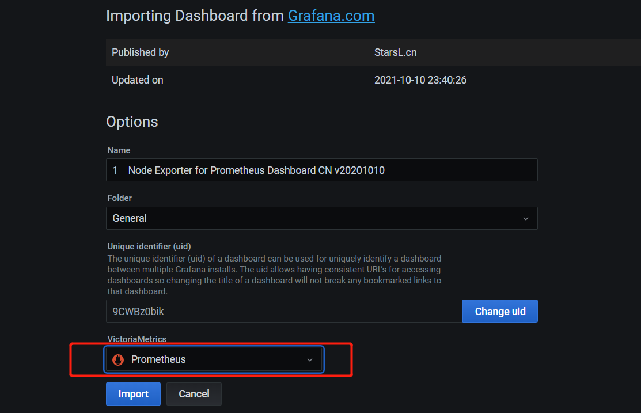Open the VictoriaMetrics Prometheus data source dropdown

(x=214, y=359)
